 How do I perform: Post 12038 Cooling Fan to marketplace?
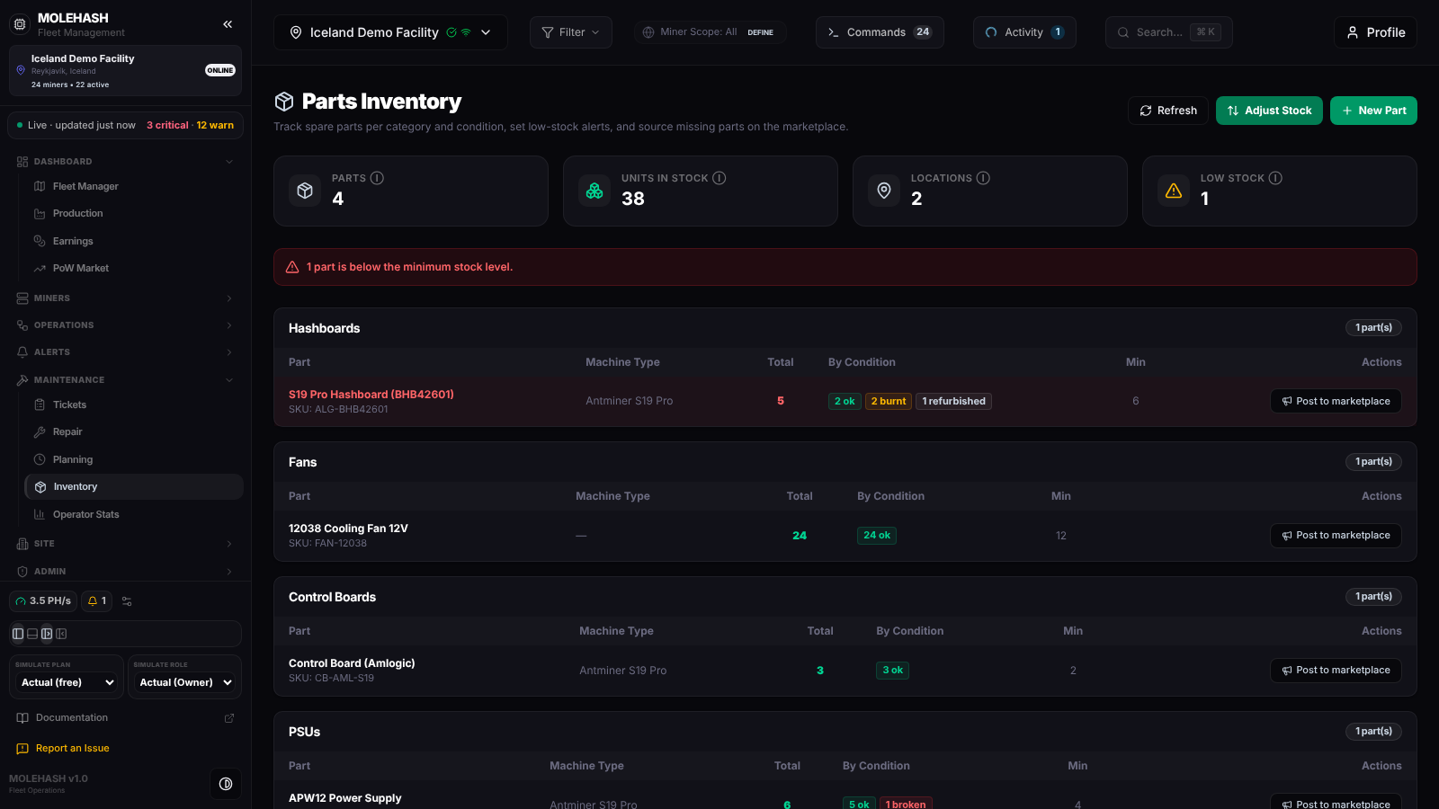pyautogui.click(x=1336, y=536)
